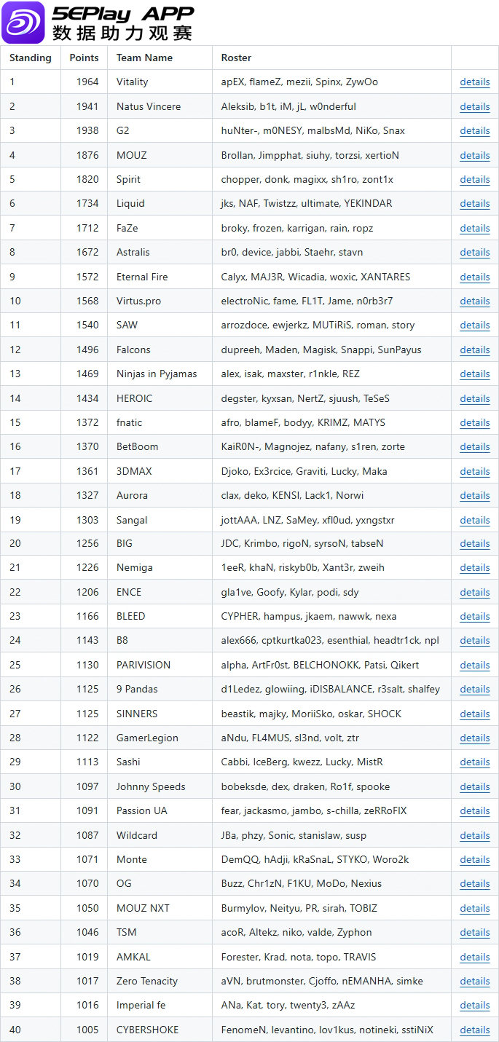Open details link for Spirit
The width and height of the screenshot is (499, 1042).
(475, 179)
